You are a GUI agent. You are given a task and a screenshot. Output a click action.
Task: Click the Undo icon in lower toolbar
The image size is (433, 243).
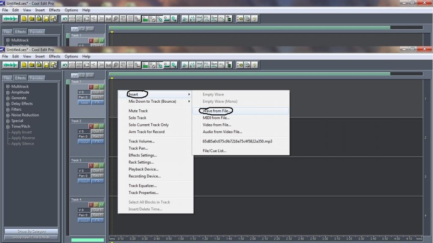tap(65, 65)
